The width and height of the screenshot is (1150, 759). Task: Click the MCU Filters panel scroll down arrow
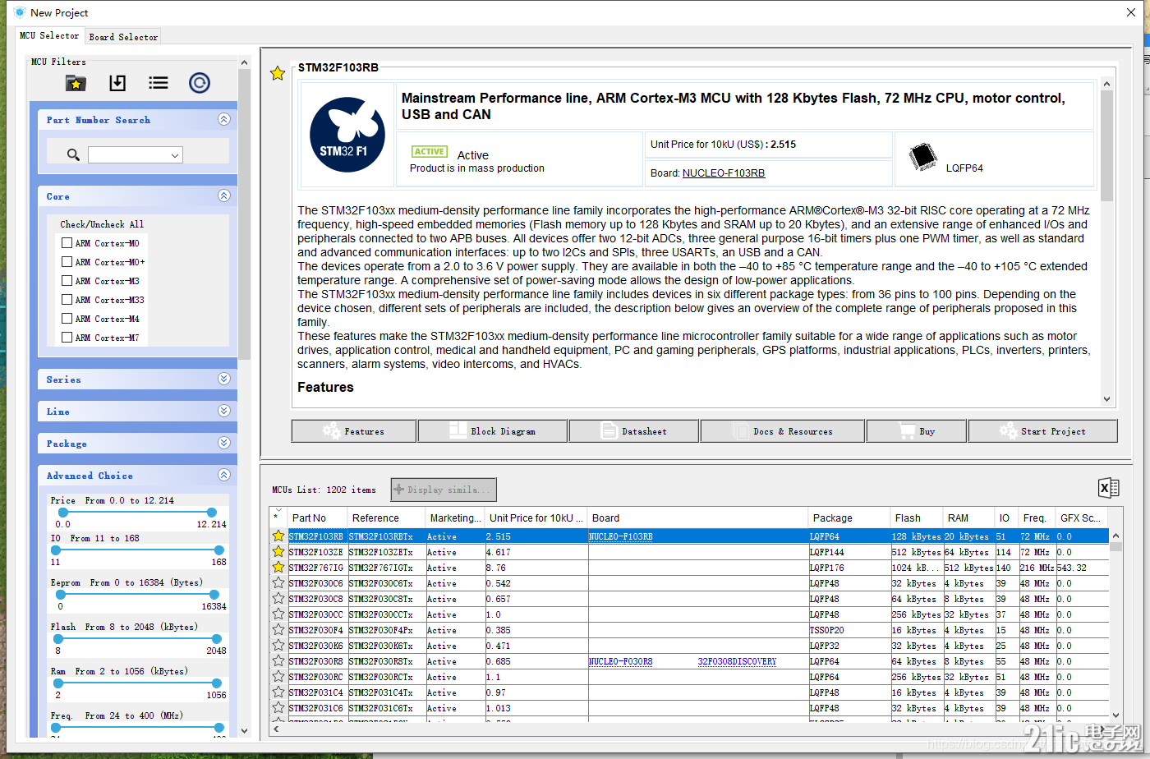[244, 729]
